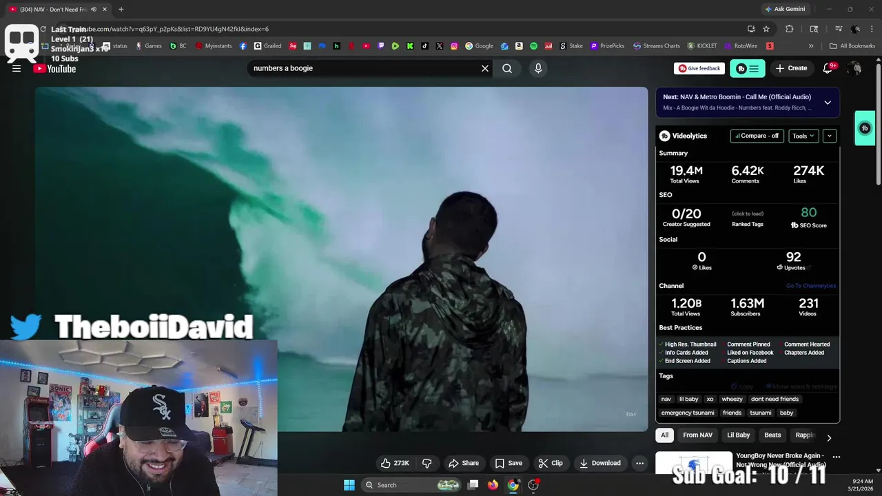Select the Lil Baby filter chip

coord(738,435)
